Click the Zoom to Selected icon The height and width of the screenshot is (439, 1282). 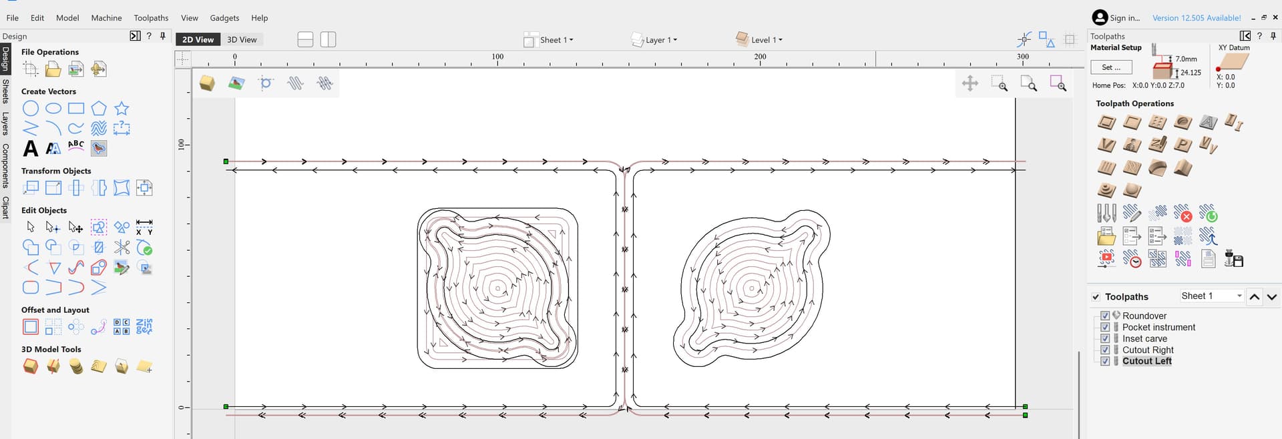click(x=1058, y=83)
